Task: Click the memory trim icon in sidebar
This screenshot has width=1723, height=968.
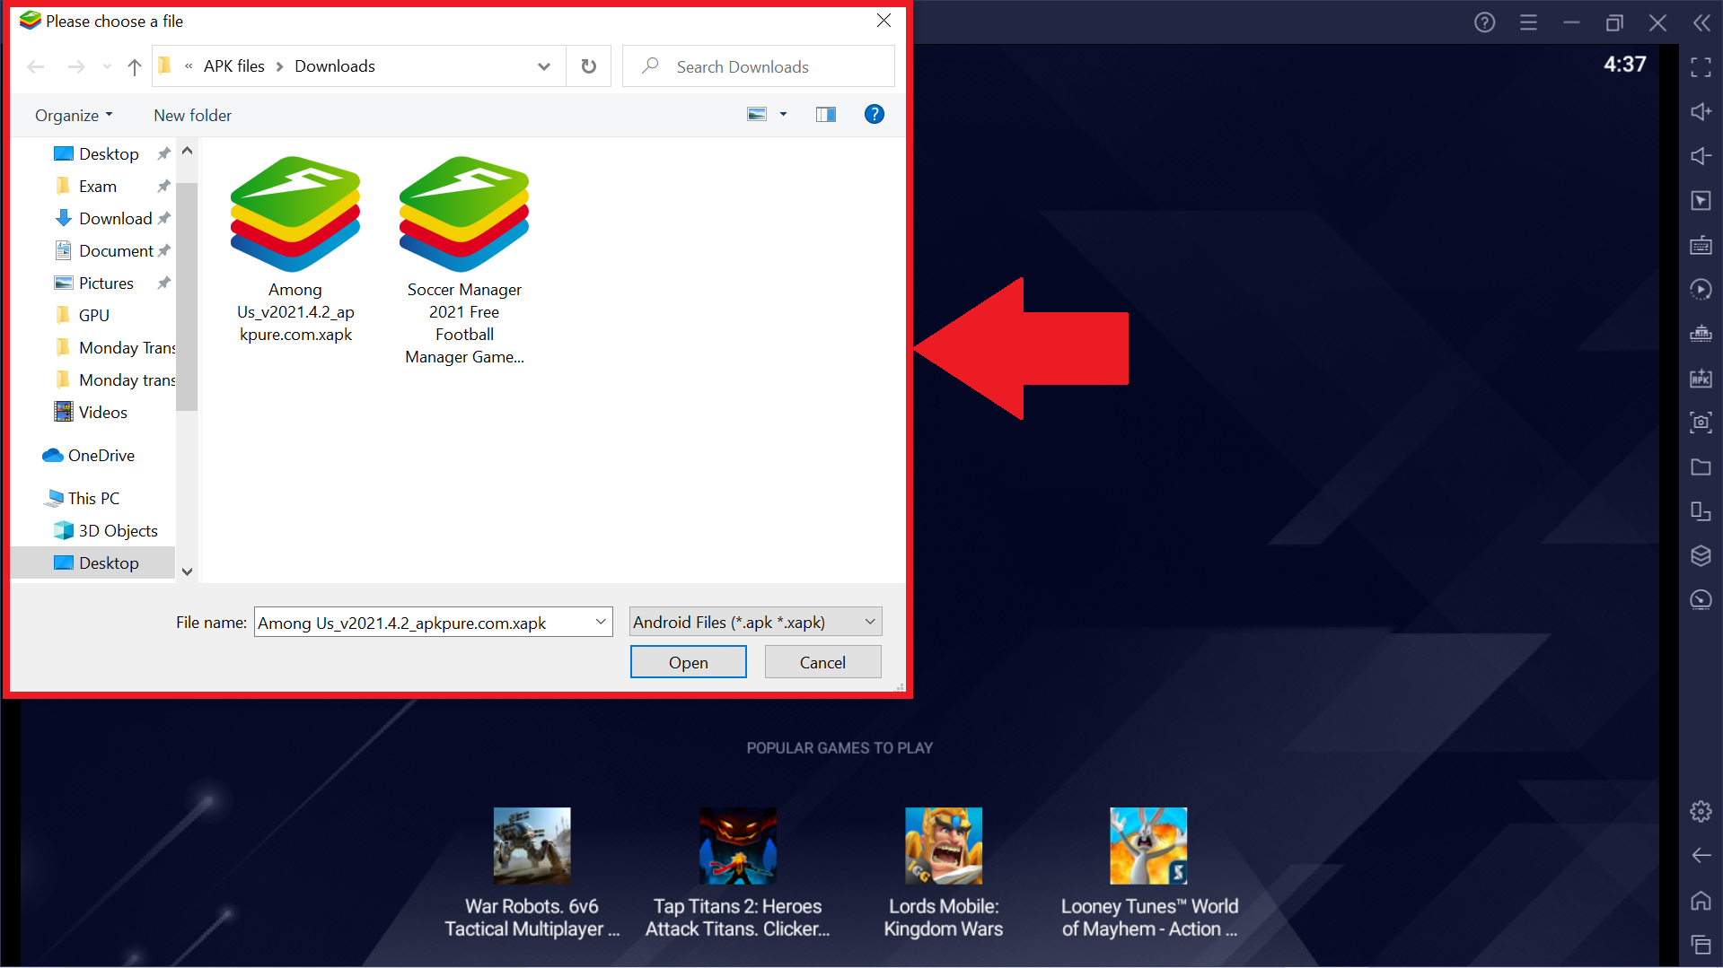Action: pyautogui.click(x=1701, y=334)
